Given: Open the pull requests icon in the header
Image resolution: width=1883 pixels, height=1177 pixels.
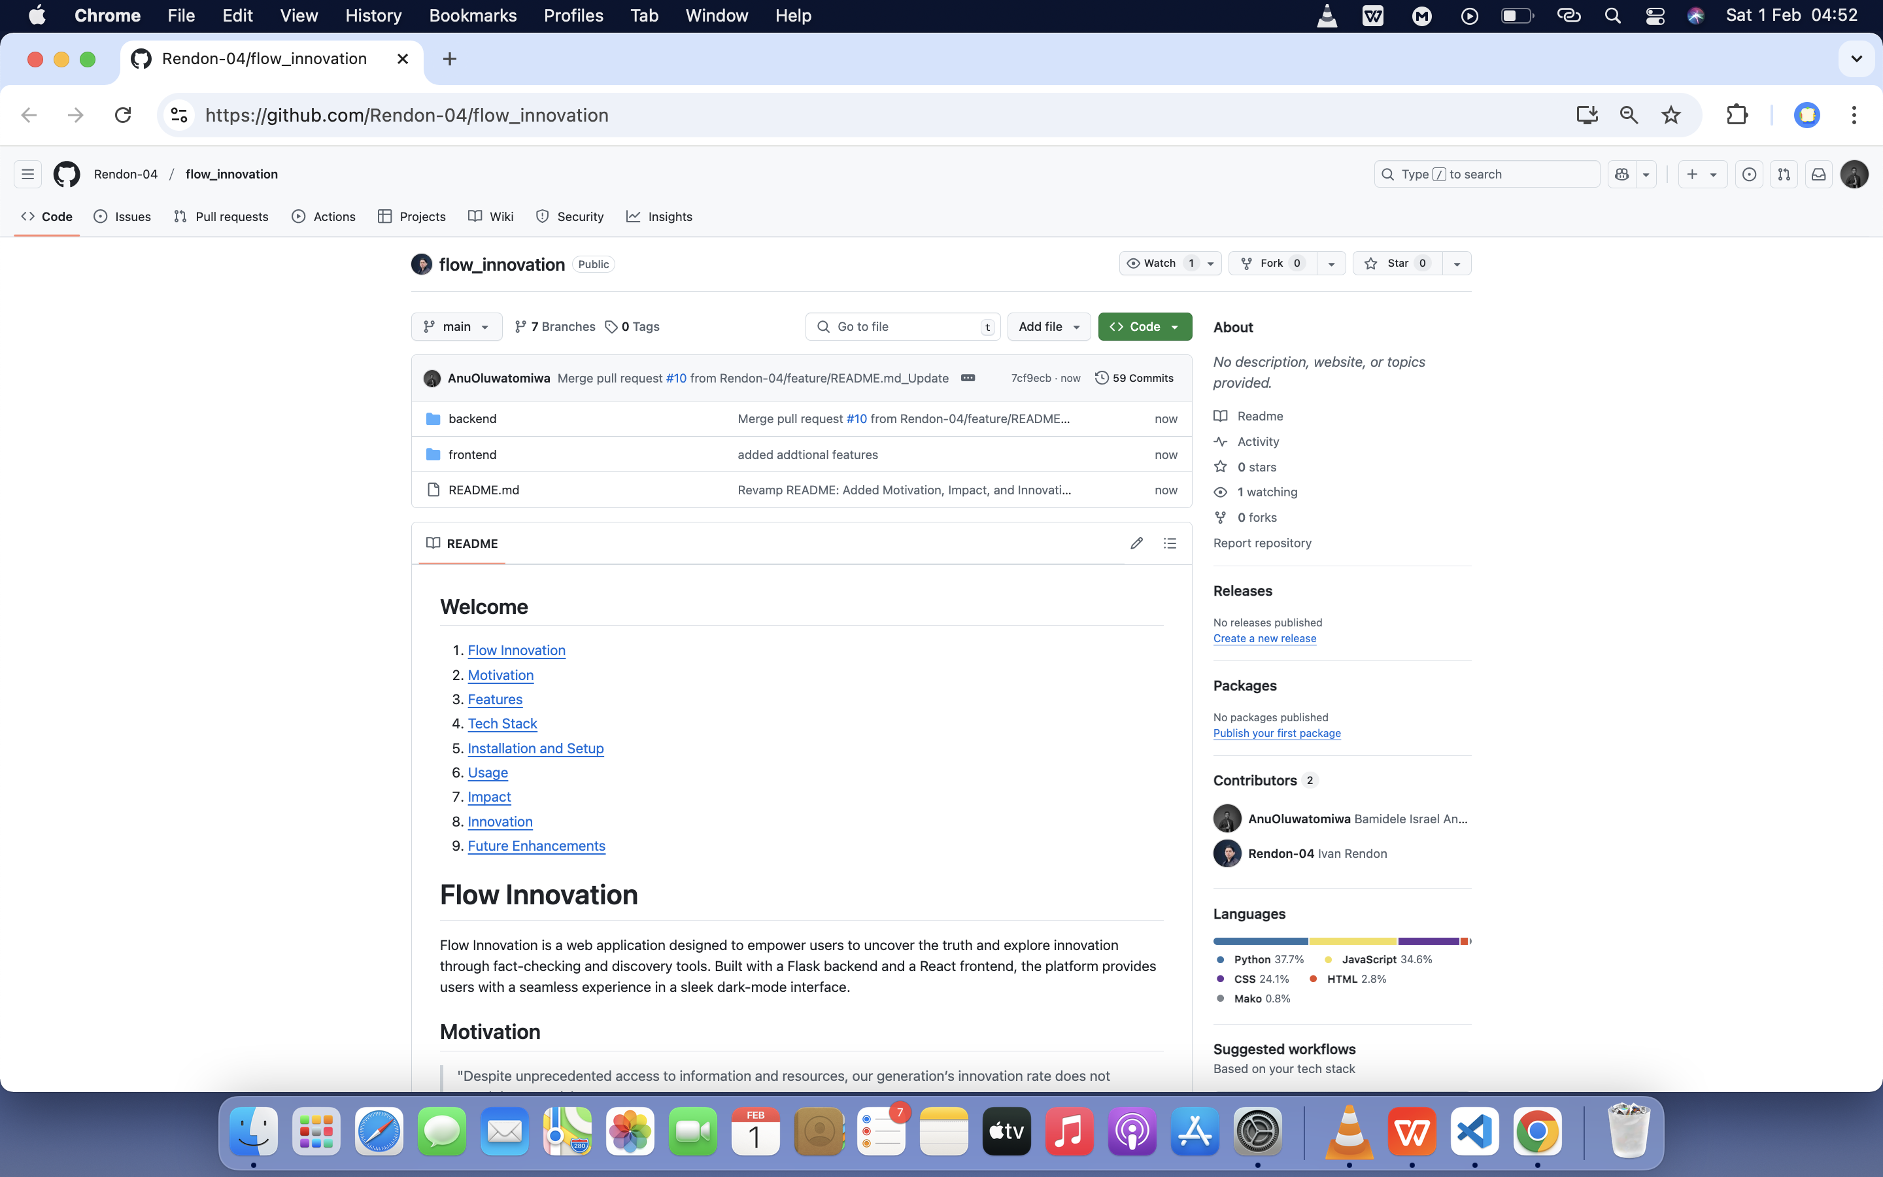Looking at the screenshot, I should point(1784,175).
